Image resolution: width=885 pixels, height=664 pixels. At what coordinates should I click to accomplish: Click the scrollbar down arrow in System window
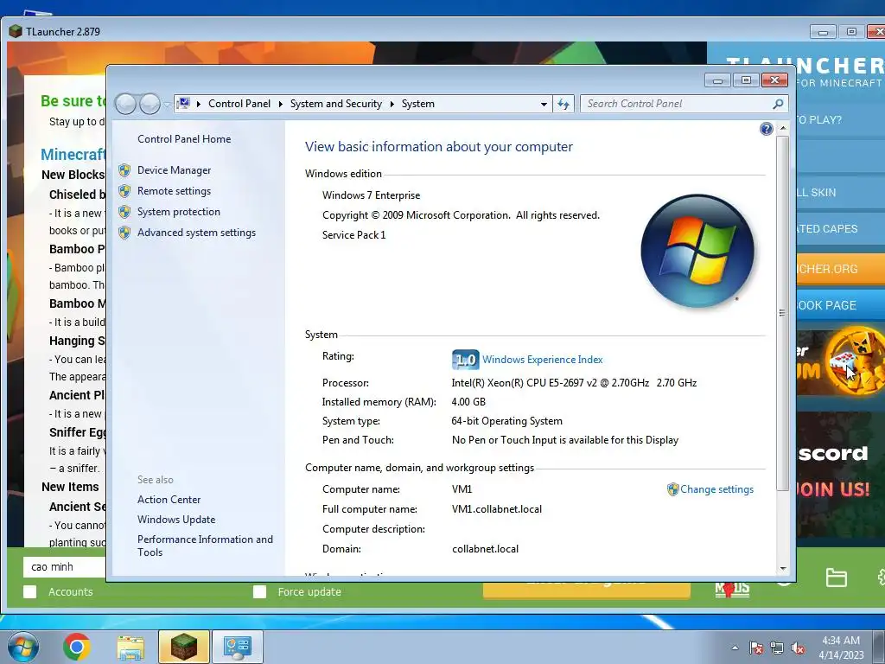pos(783,569)
